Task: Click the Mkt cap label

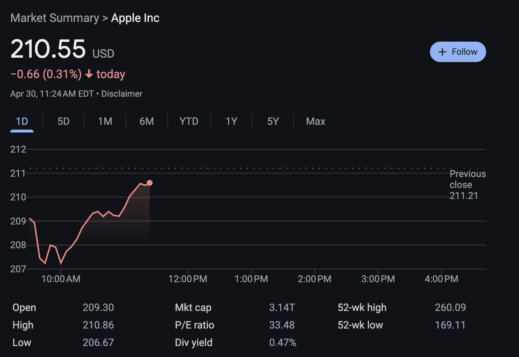Action: (193, 308)
